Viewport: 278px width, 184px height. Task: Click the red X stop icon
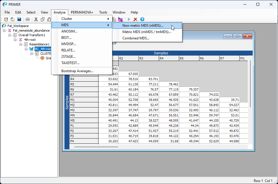click(x=135, y=19)
